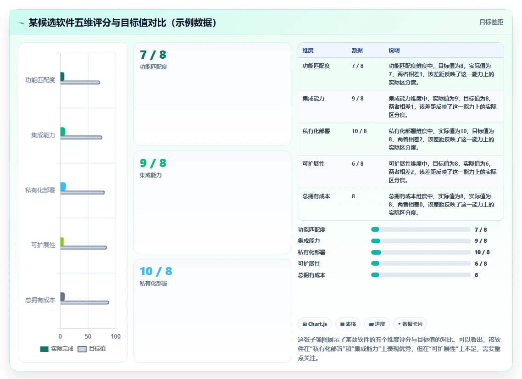Viewport: 522px width, 379px height.
Task: Click the 7 / 8 data cell in the table
Action: 357,66
